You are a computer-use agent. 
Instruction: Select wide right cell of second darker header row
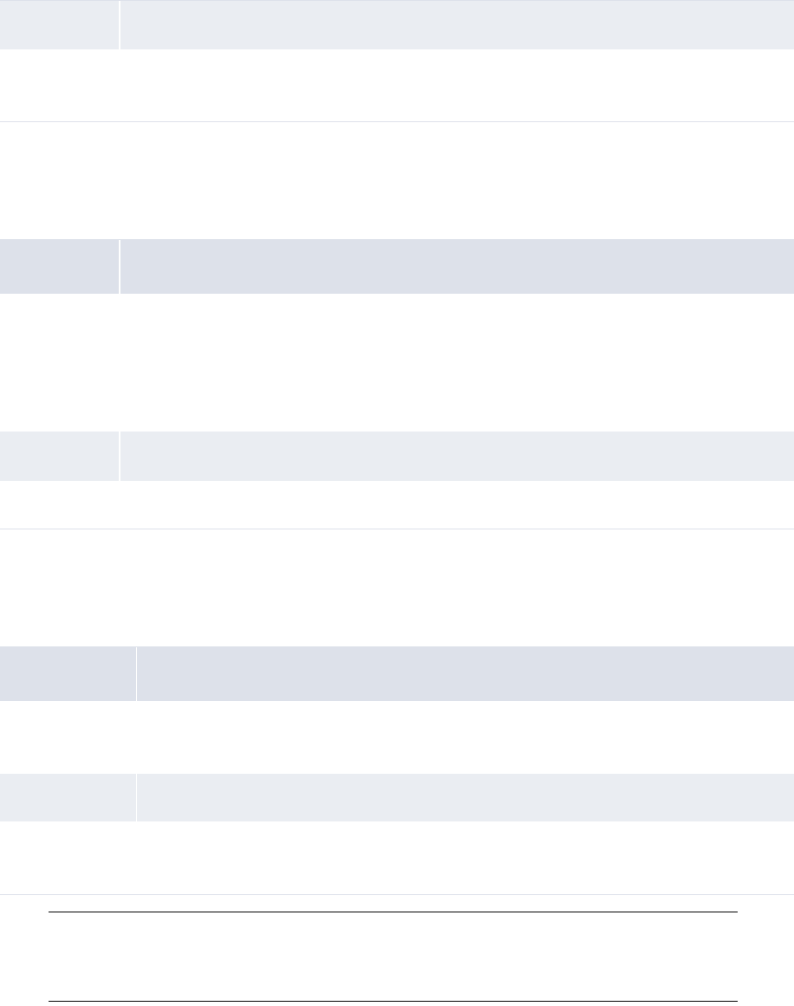tap(456, 266)
